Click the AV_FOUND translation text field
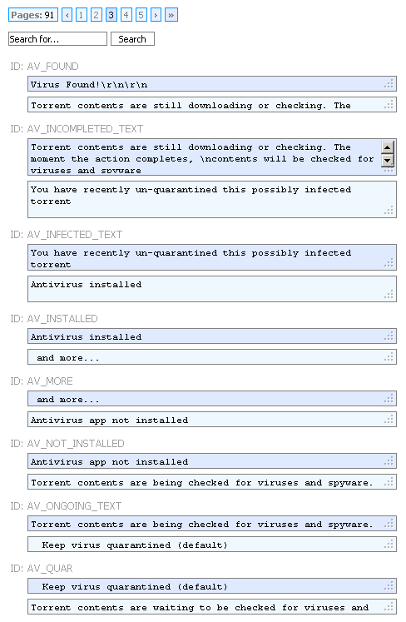Viewport: 406px width, 622px height. pyautogui.click(x=212, y=105)
